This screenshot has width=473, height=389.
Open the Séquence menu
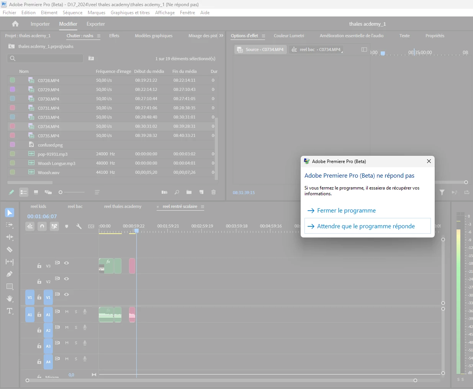(72, 13)
